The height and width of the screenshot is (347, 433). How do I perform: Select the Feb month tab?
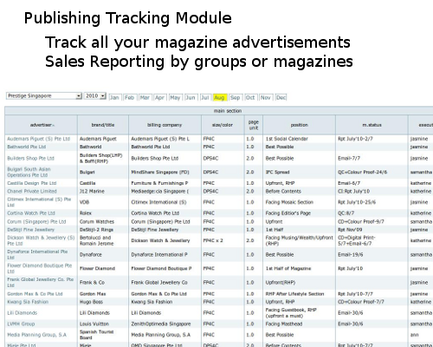pyautogui.click(x=129, y=97)
